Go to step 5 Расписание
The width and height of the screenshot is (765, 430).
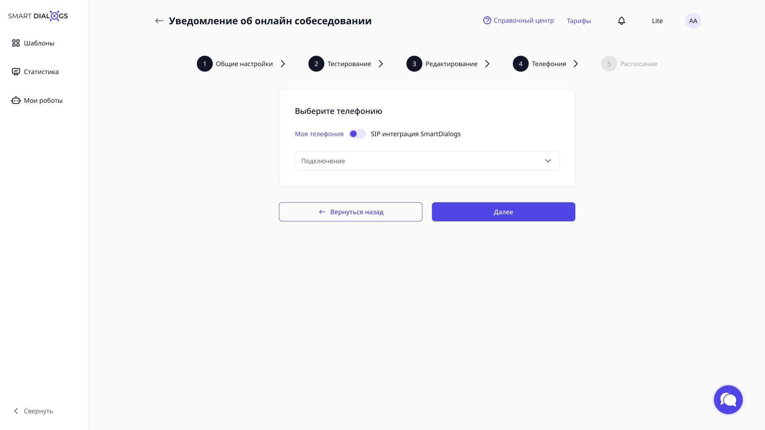[x=629, y=64]
